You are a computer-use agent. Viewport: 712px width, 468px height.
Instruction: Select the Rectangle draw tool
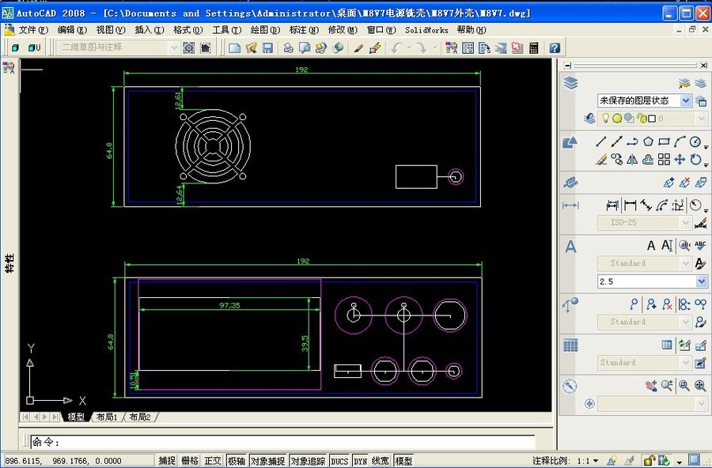click(x=664, y=142)
